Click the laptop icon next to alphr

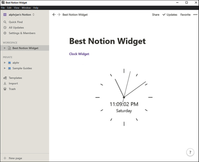[10, 63]
